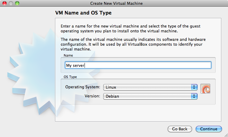The height and width of the screenshot is (137, 228).
Task: Minimize the window with the yellow button
Action: (x=11, y=3)
